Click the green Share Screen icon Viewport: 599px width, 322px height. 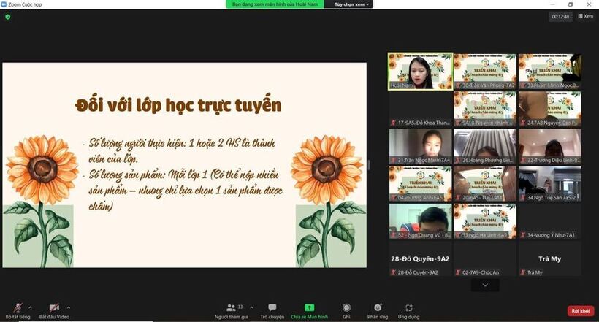[x=309, y=308]
